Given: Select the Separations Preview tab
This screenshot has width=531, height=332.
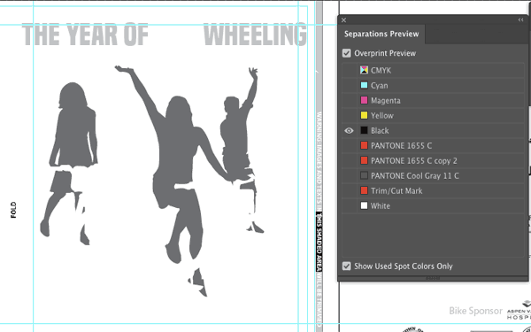Looking at the screenshot, I should (x=381, y=34).
